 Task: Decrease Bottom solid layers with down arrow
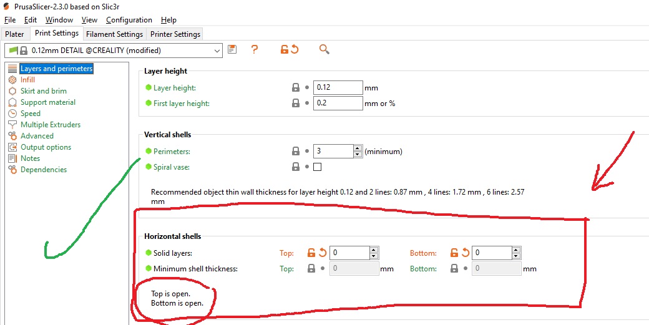coord(517,256)
